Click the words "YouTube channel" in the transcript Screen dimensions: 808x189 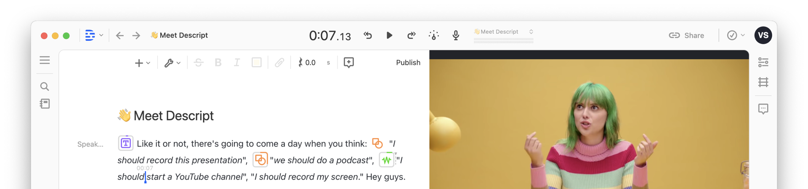click(x=208, y=177)
